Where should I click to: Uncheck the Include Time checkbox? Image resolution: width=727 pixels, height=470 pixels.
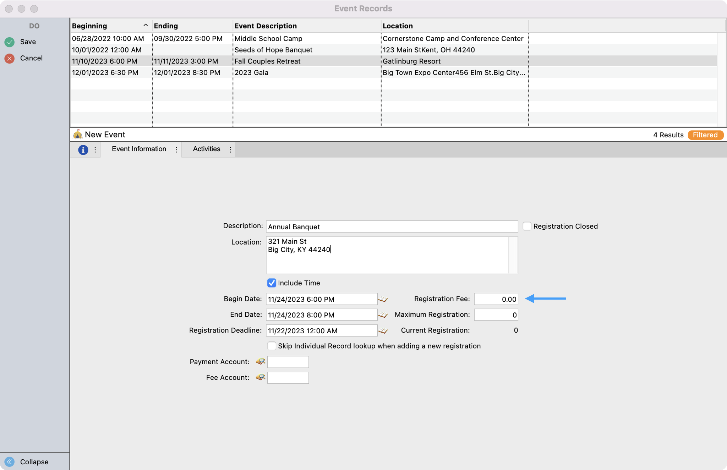click(272, 283)
